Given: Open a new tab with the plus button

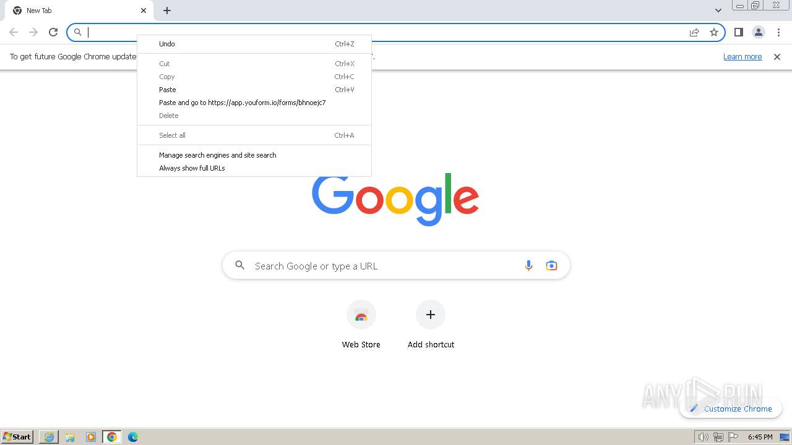Looking at the screenshot, I should pyautogui.click(x=167, y=11).
